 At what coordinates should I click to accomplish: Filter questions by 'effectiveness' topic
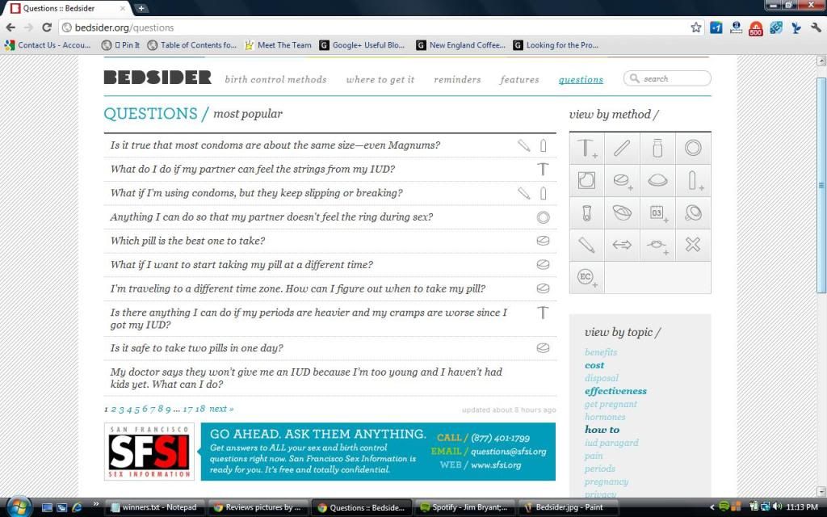pyautogui.click(x=615, y=391)
